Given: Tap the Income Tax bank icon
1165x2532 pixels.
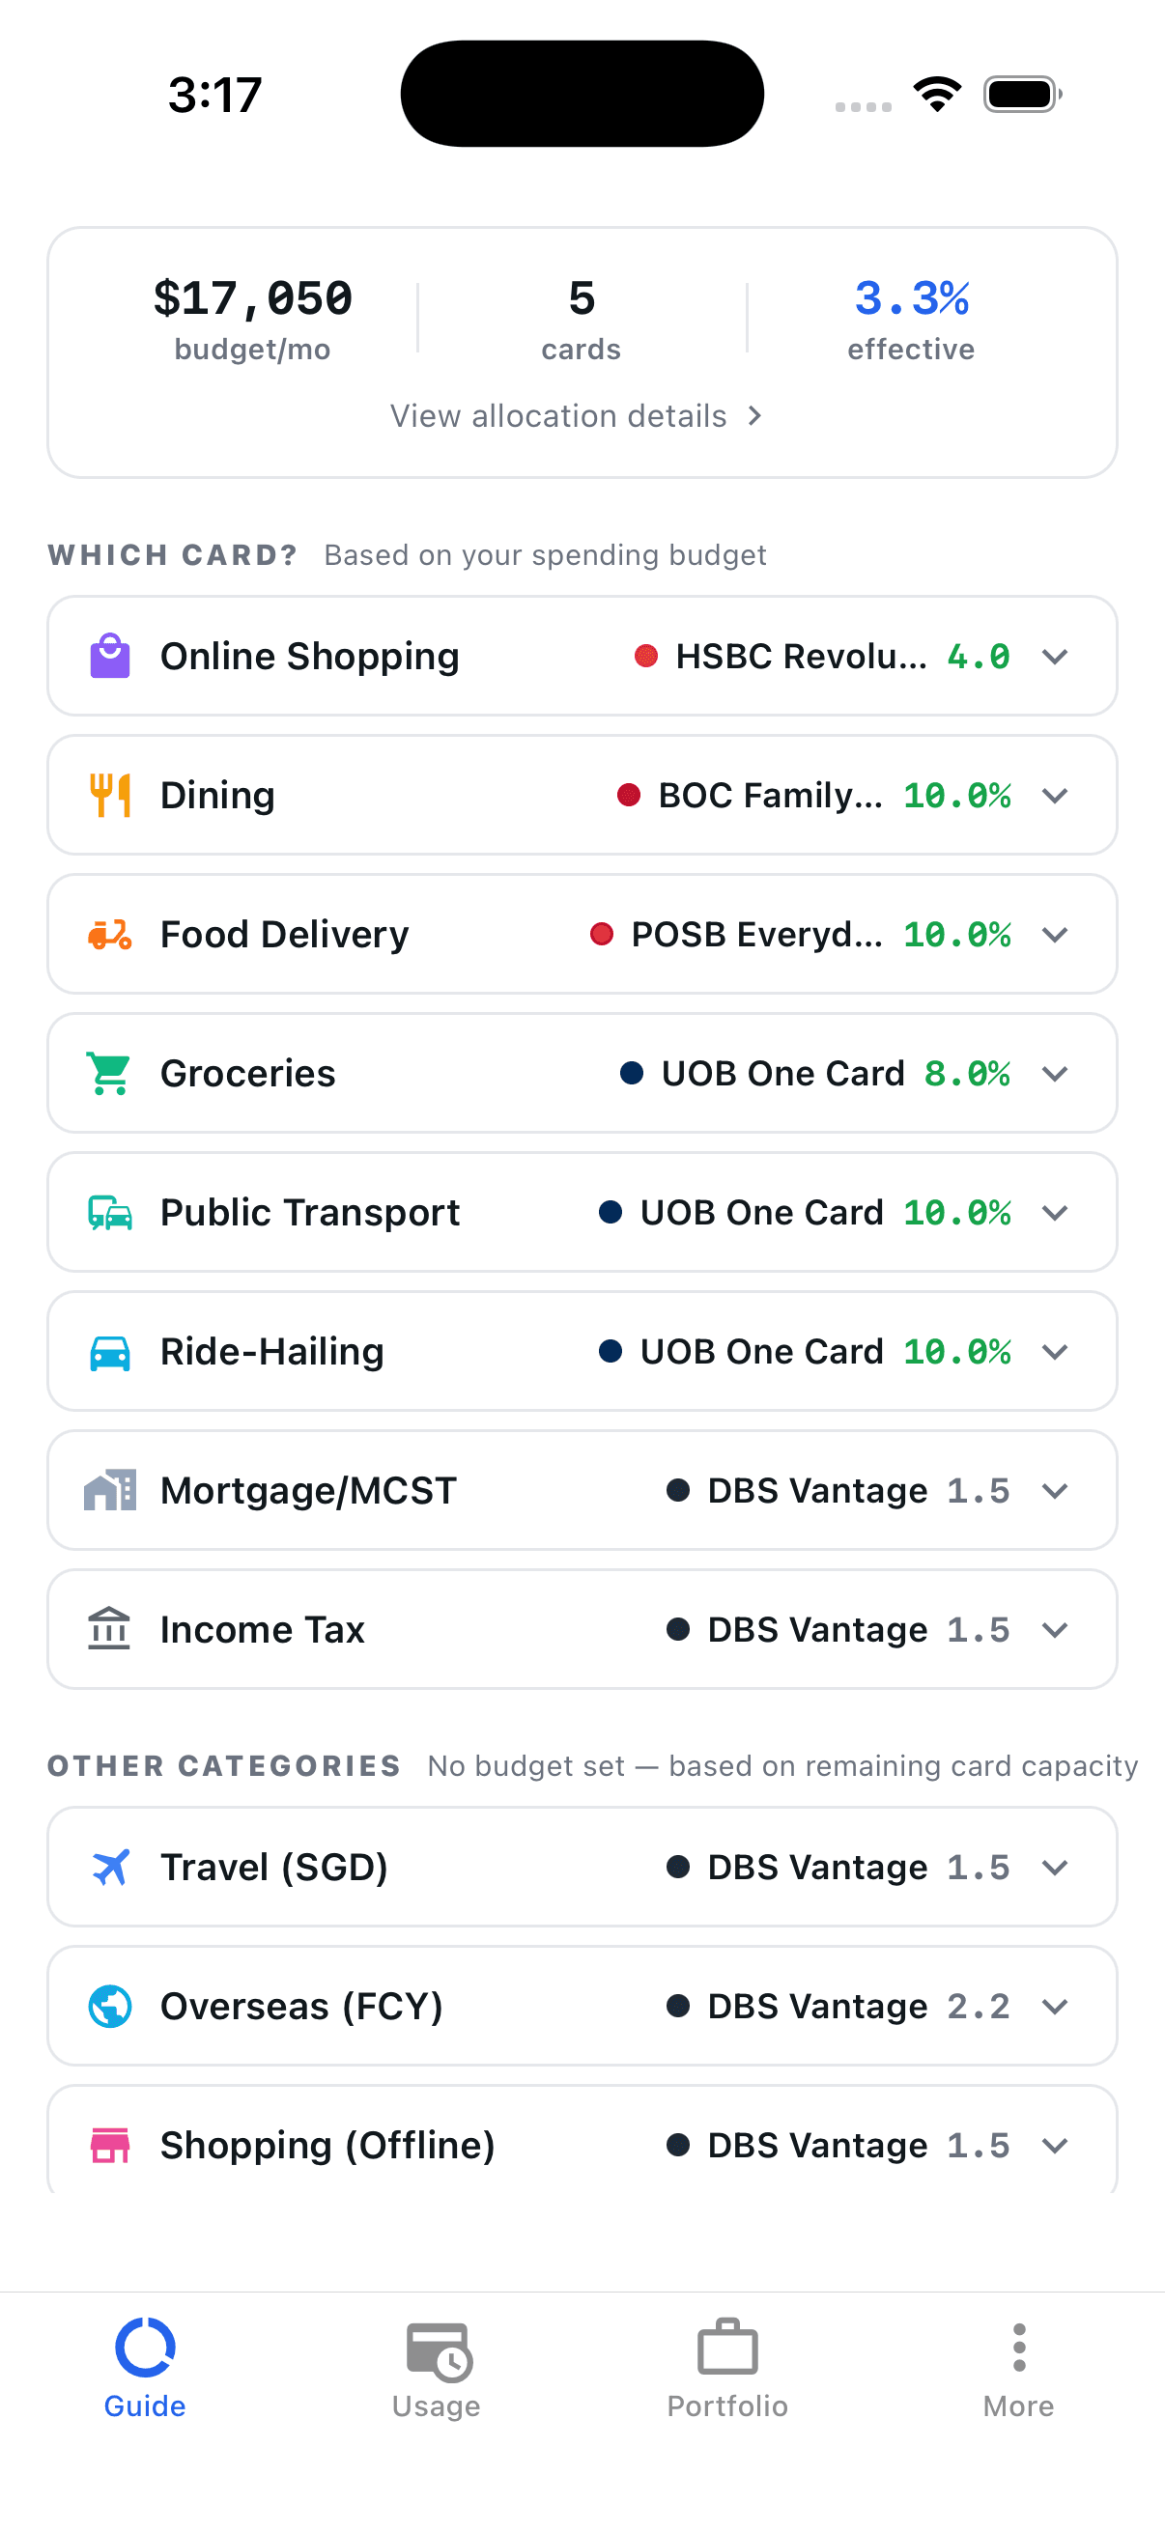Looking at the screenshot, I should 110,1630.
